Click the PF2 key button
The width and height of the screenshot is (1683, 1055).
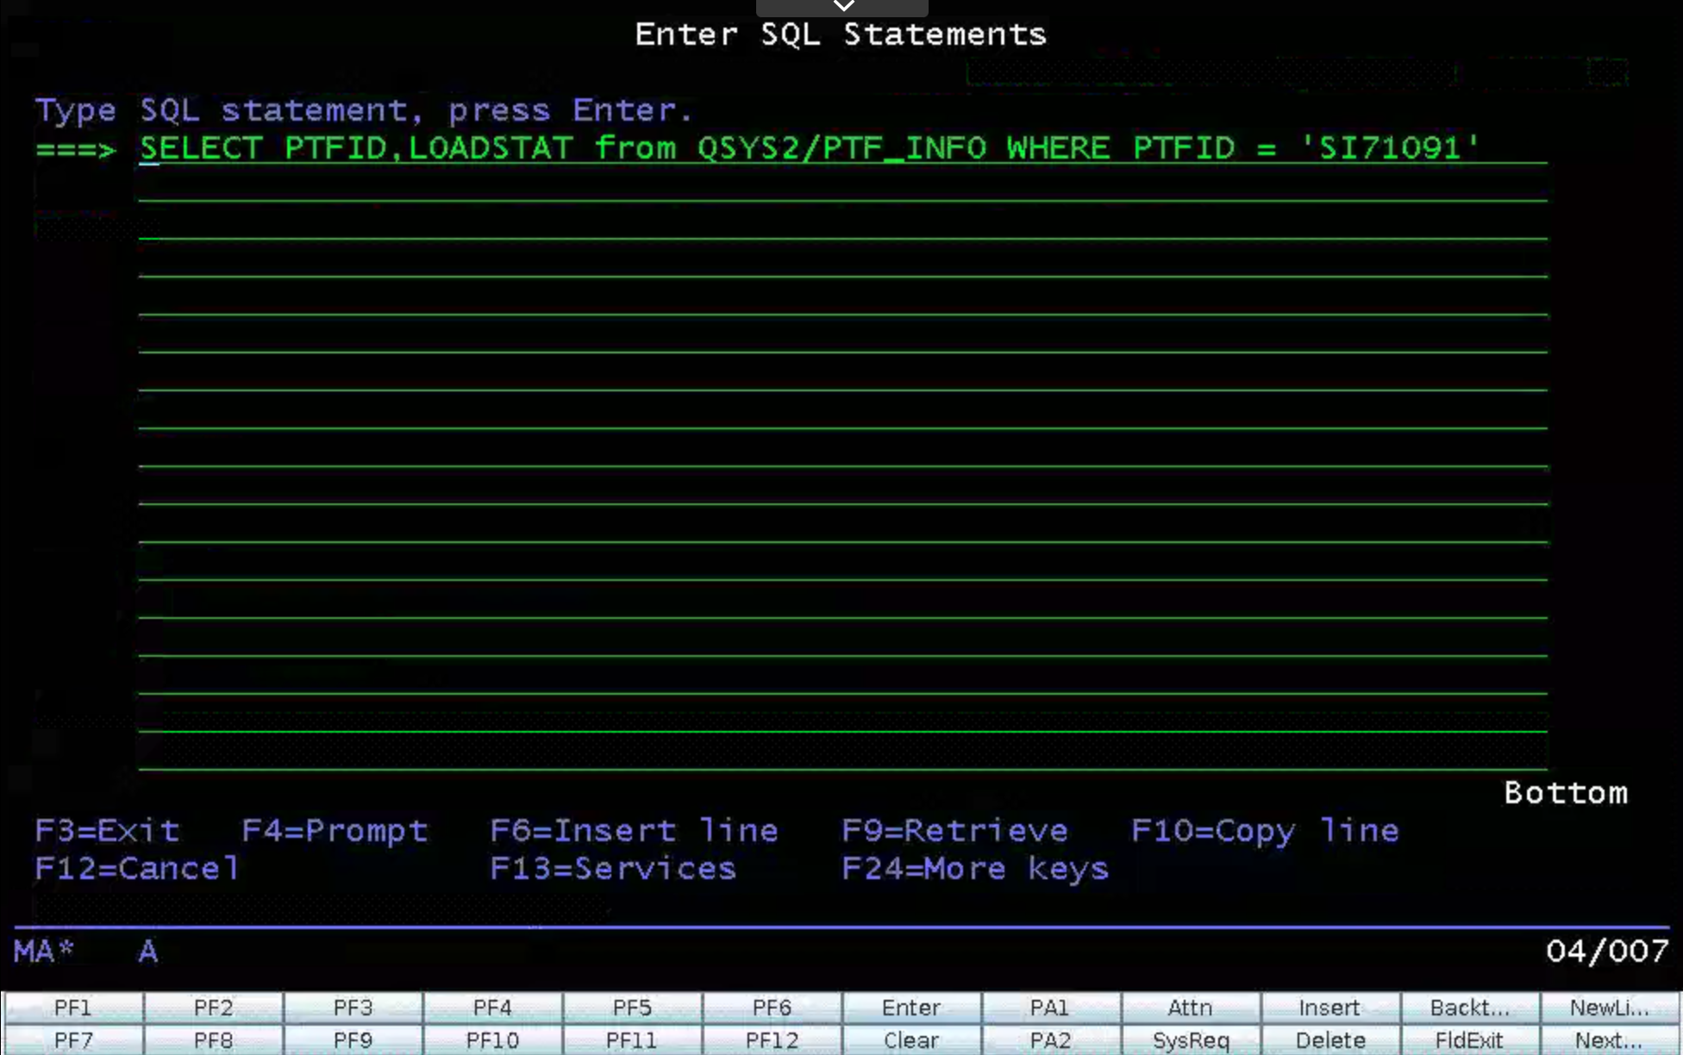pos(213,1008)
